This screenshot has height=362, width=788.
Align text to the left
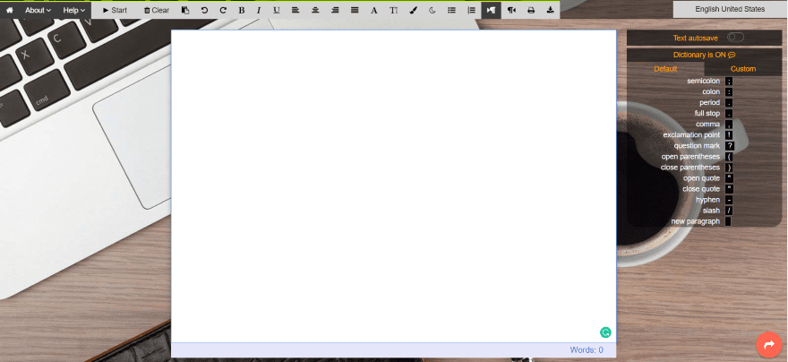[295, 10]
